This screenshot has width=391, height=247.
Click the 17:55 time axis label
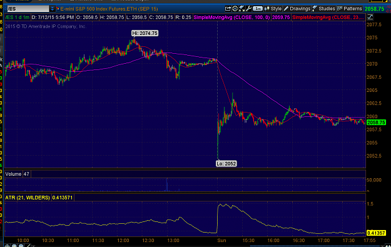(369, 241)
